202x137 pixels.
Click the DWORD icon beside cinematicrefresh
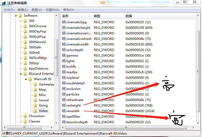coord(64,39)
